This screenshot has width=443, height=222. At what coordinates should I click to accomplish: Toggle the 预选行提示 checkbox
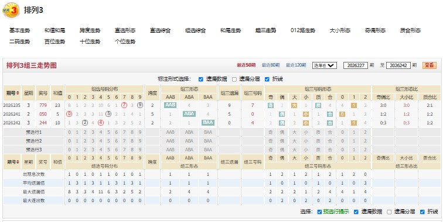tap(319, 212)
